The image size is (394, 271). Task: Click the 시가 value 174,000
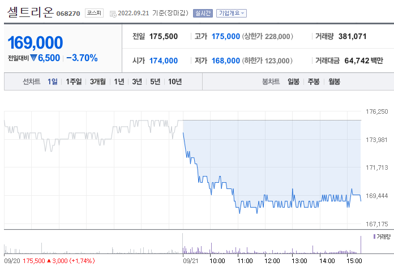(x=164, y=61)
